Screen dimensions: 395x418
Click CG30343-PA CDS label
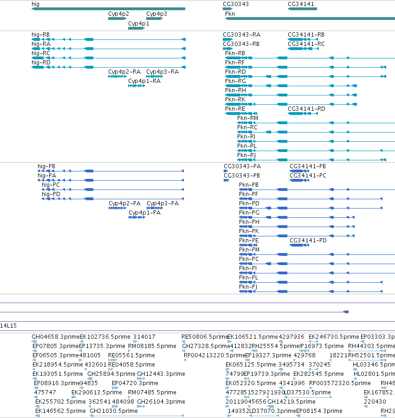[x=242, y=166]
